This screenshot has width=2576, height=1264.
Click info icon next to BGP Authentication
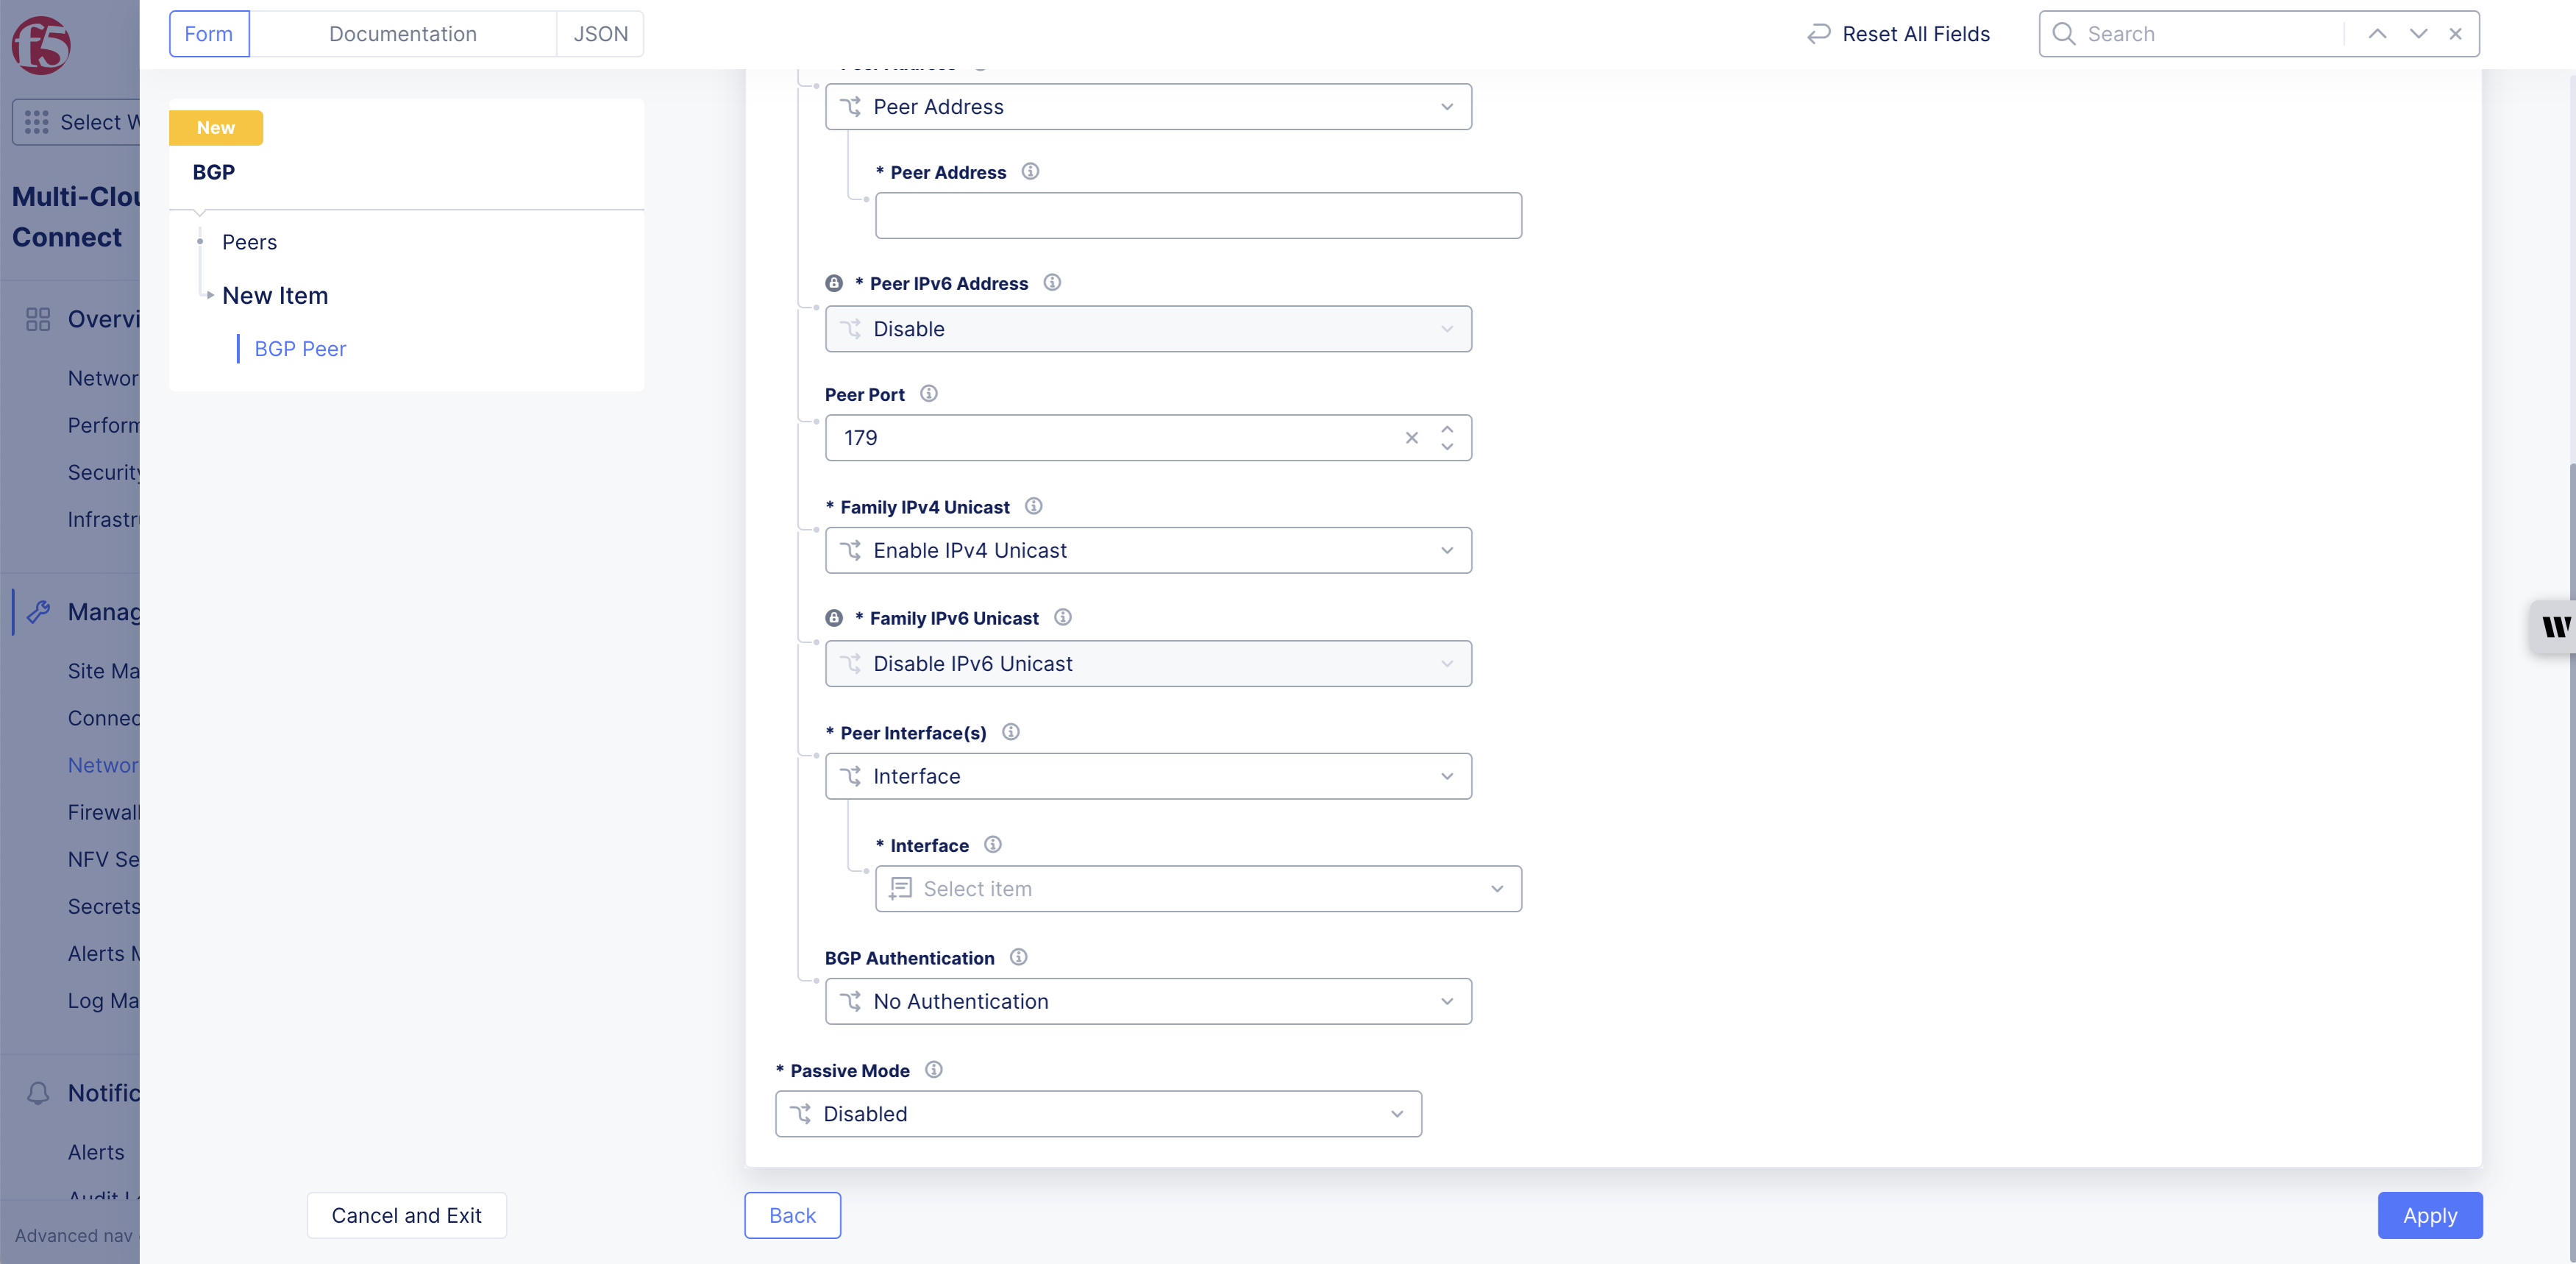(1018, 957)
